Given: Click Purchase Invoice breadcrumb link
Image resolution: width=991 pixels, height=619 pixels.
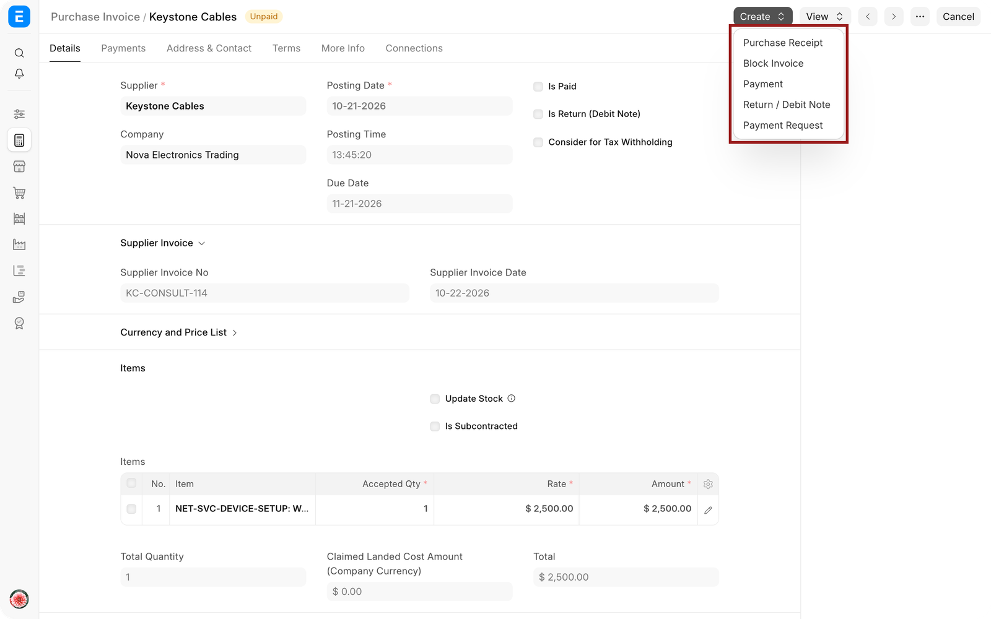Looking at the screenshot, I should pos(95,17).
